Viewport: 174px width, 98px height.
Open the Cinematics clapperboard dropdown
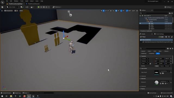(32, 7)
